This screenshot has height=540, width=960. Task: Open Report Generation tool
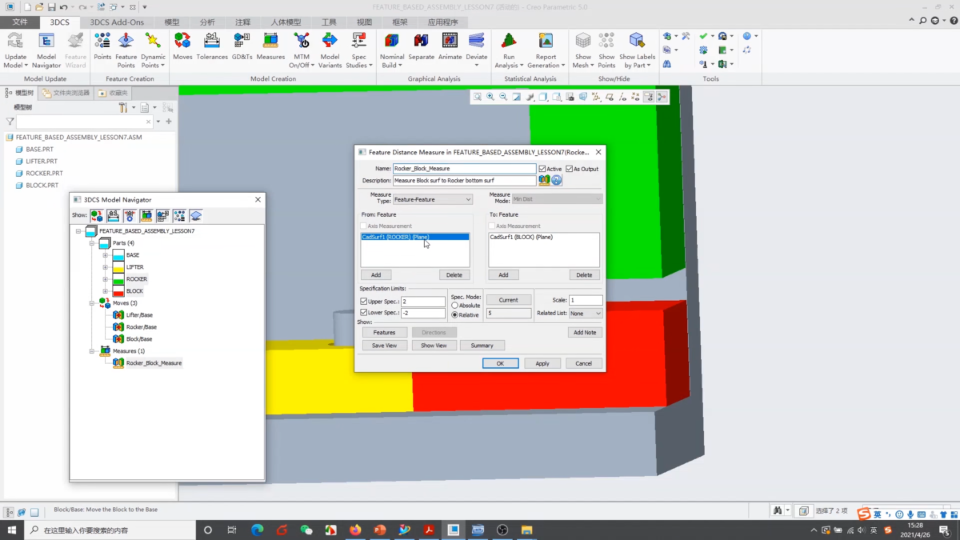546,50
